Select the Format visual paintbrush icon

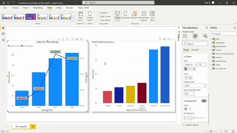(x=195, y=36)
